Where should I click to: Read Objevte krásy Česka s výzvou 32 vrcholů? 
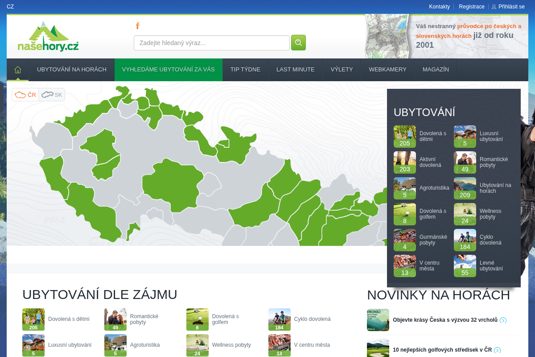[445, 320]
